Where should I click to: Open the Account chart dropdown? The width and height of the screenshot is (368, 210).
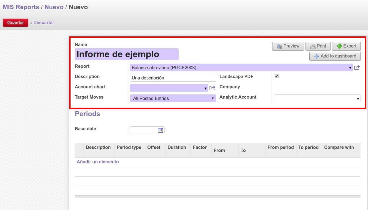click(x=169, y=88)
